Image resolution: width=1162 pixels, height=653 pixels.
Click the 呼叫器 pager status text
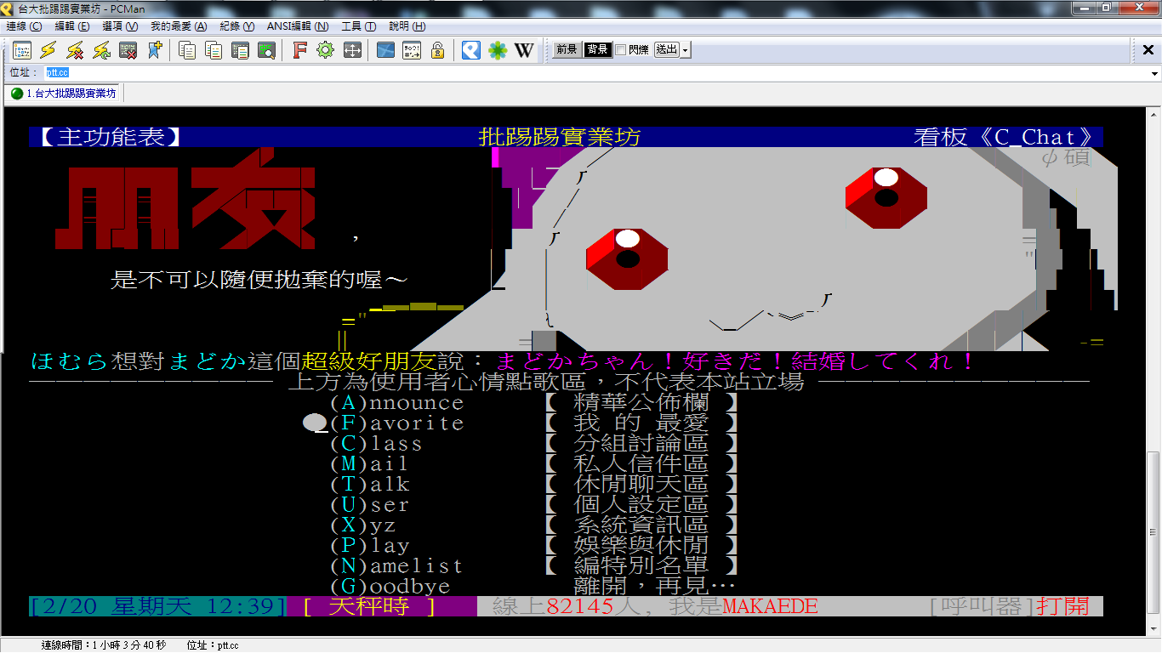[x=983, y=606]
